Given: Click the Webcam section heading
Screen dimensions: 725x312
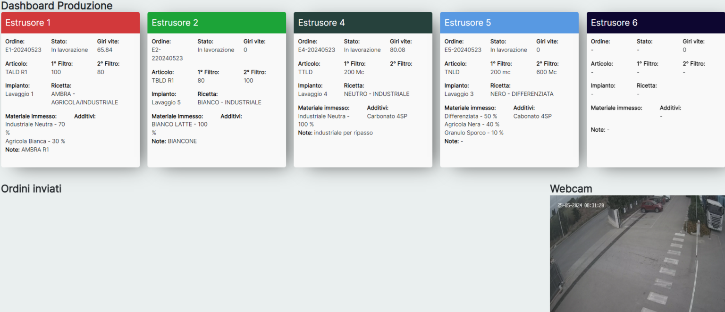Looking at the screenshot, I should 571,189.
